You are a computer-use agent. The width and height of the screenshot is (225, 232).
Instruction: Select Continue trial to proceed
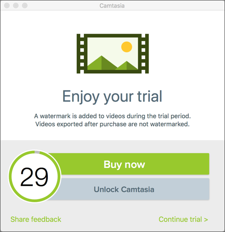click(183, 219)
